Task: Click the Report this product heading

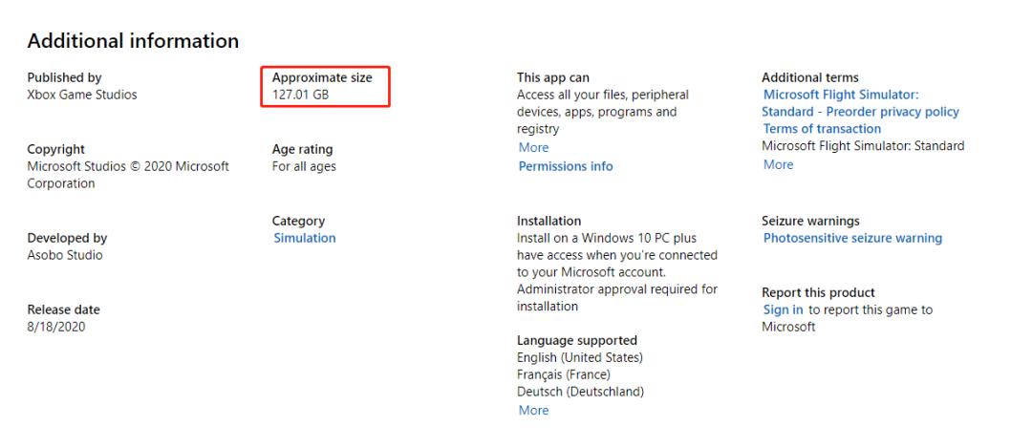Action: tap(818, 292)
